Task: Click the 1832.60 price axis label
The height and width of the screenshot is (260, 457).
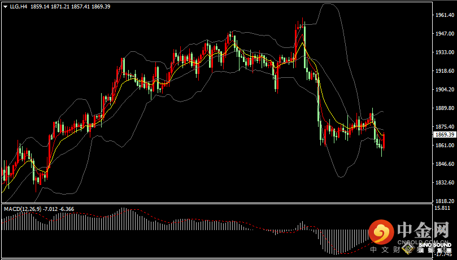Action: pos(445,183)
